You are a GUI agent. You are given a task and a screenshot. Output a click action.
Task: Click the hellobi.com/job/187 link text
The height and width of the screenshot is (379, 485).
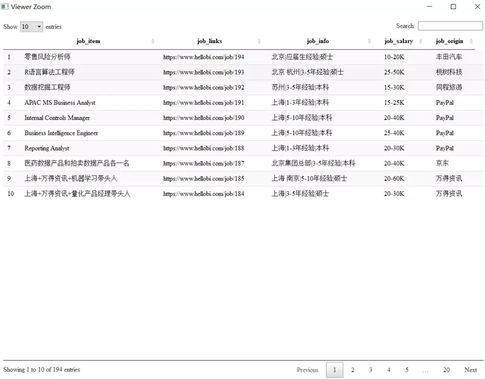point(203,163)
